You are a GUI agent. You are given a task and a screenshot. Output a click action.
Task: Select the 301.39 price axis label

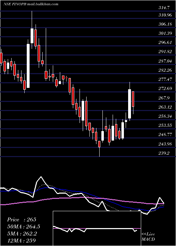[165, 33]
